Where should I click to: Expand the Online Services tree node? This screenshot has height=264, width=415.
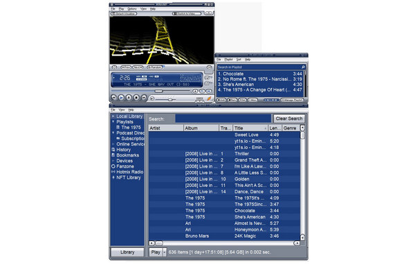click(113, 144)
